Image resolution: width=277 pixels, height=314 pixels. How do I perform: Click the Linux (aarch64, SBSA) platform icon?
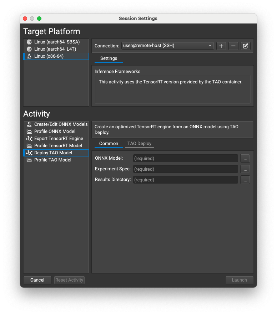click(29, 42)
